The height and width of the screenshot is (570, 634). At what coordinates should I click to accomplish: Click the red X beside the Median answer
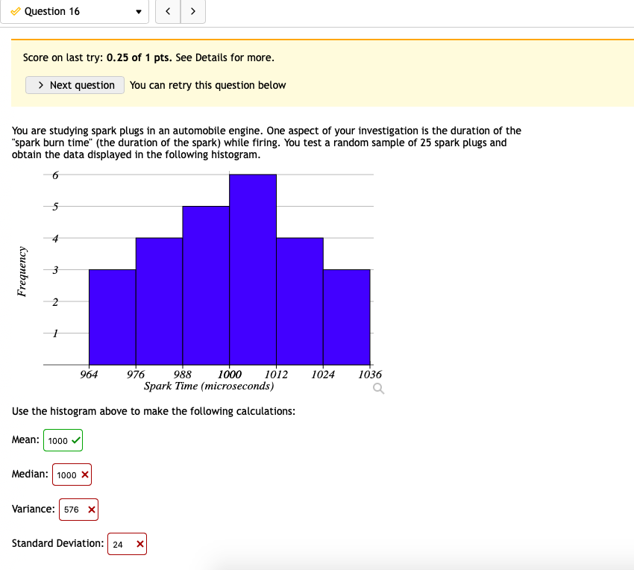(84, 475)
